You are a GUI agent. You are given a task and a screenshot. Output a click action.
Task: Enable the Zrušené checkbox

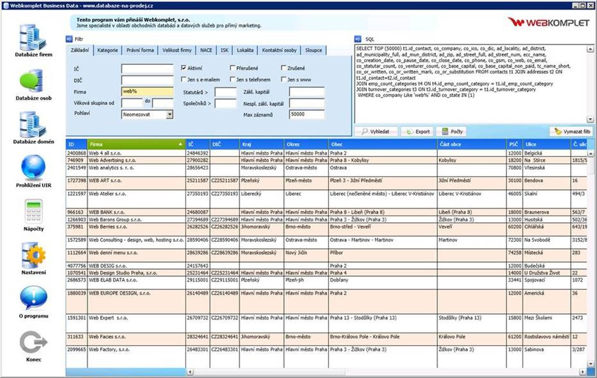283,68
